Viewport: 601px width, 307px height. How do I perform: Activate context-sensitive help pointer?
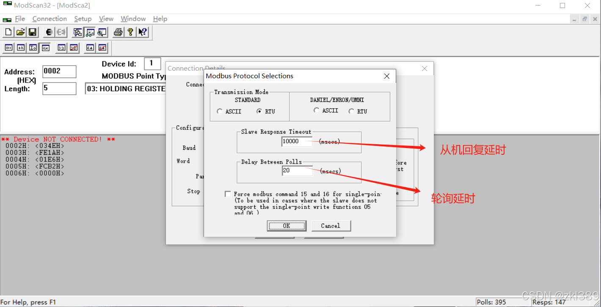[x=143, y=32]
